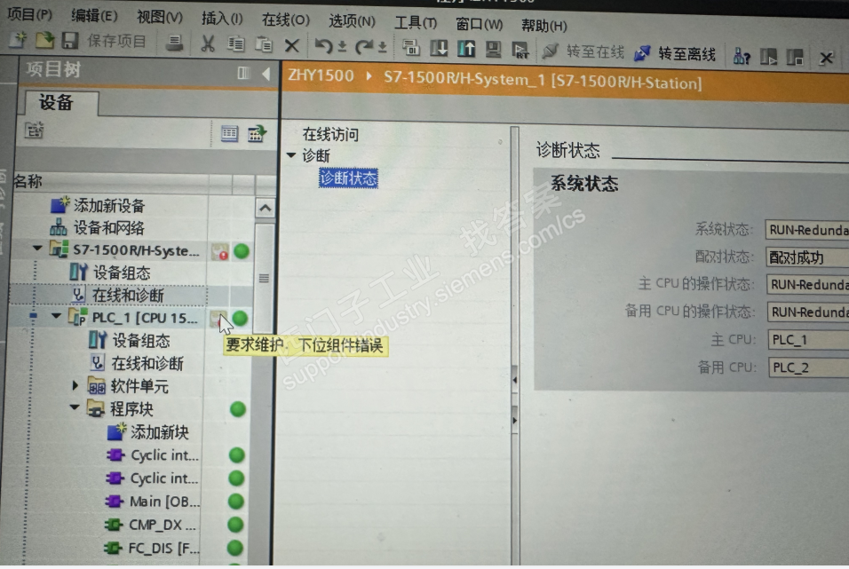
Task: Collapse the 程序块 tree node
Action: 75,407
